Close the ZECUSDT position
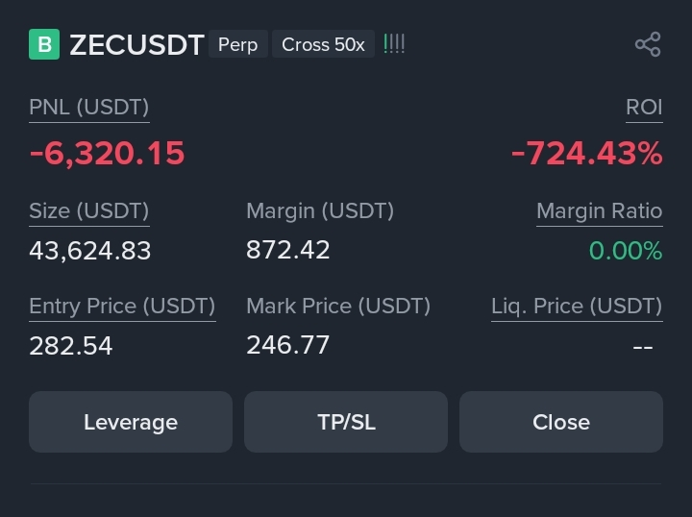 click(561, 422)
